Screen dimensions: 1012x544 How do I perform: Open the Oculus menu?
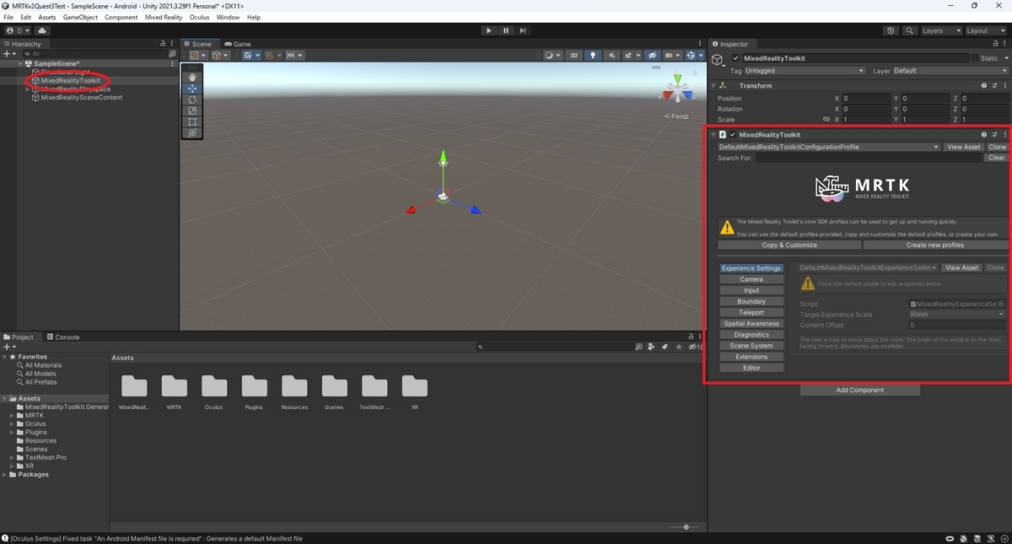199,17
